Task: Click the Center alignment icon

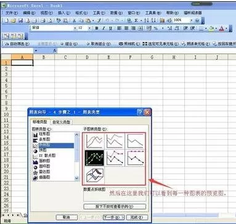Action: (126, 28)
